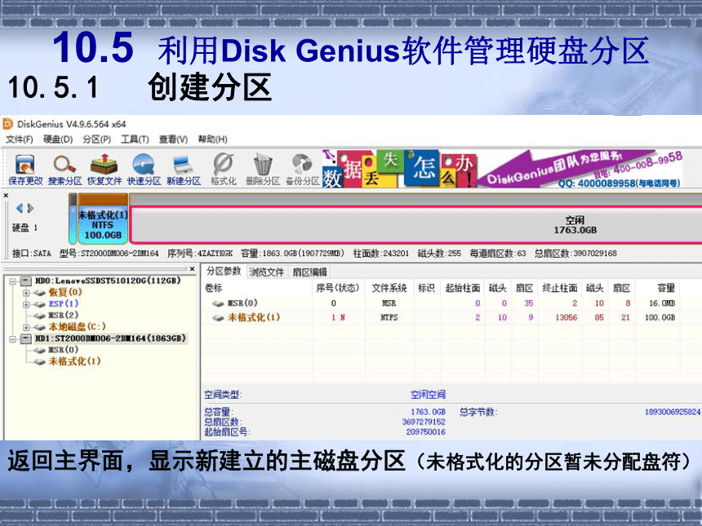Switch to the 浏览文件 tab

pos(266,272)
